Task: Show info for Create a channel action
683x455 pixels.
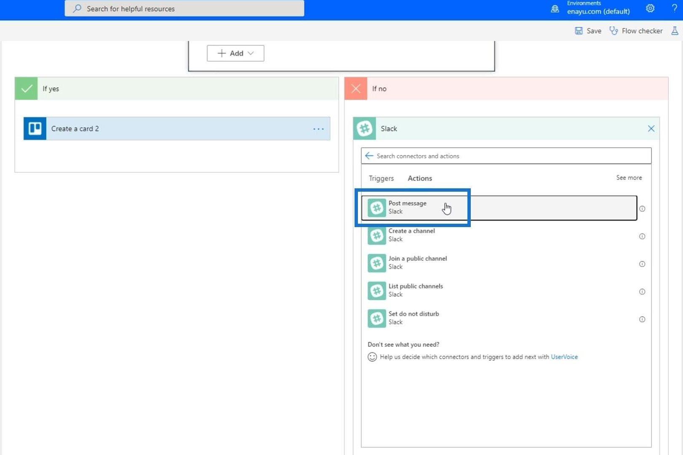Action: [x=642, y=236]
